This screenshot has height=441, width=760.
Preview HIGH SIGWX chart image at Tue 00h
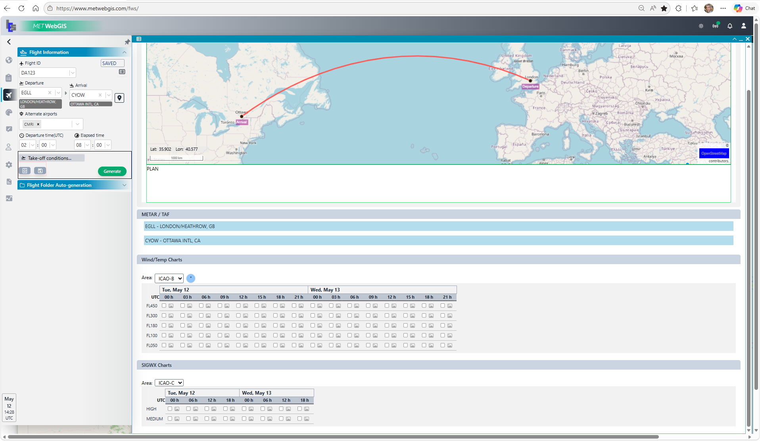click(177, 409)
